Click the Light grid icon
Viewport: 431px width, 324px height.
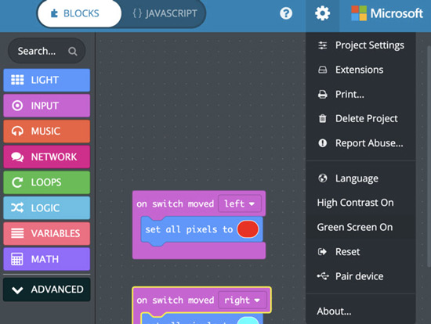(x=17, y=80)
